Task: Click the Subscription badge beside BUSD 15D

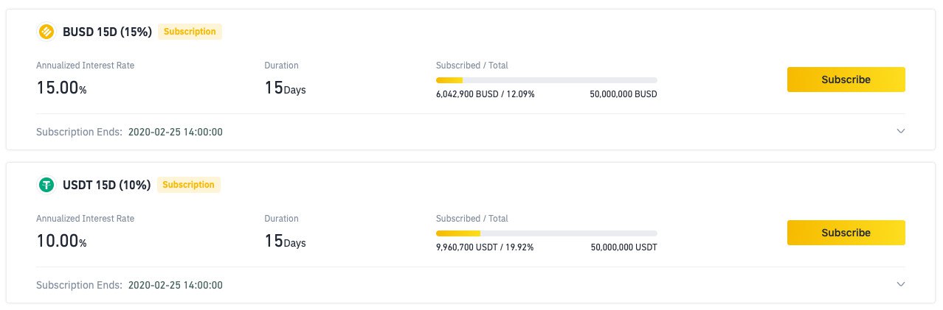Action: pos(190,32)
